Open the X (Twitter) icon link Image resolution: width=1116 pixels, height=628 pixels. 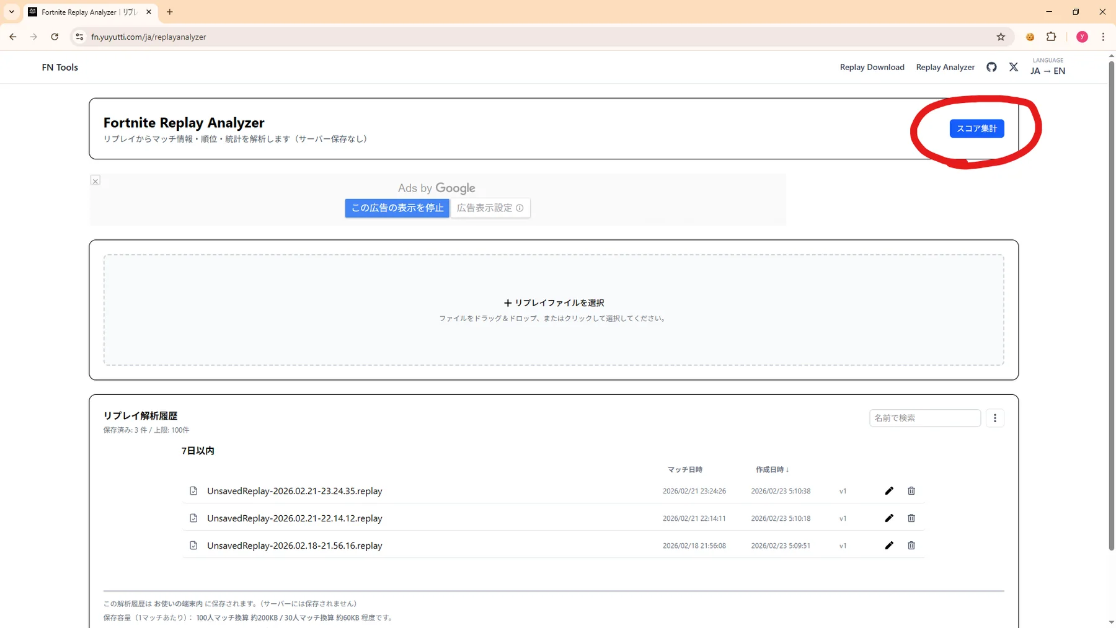pos(1013,67)
